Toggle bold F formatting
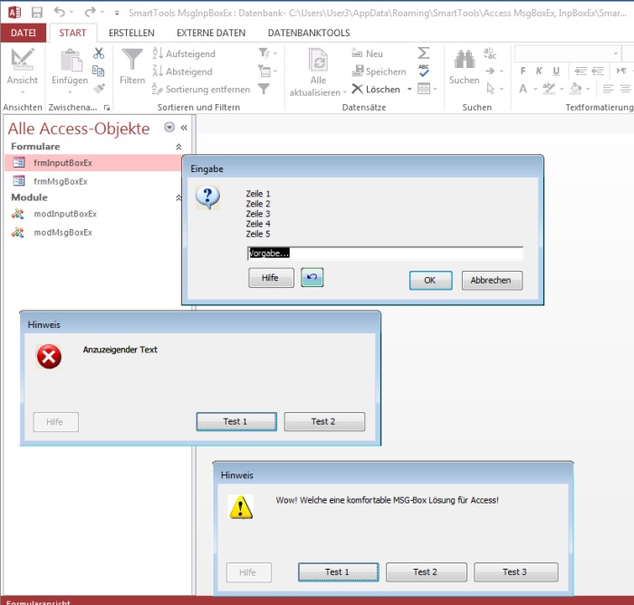The width and height of the screenshot is (634, 605). (x=524, y=72)
